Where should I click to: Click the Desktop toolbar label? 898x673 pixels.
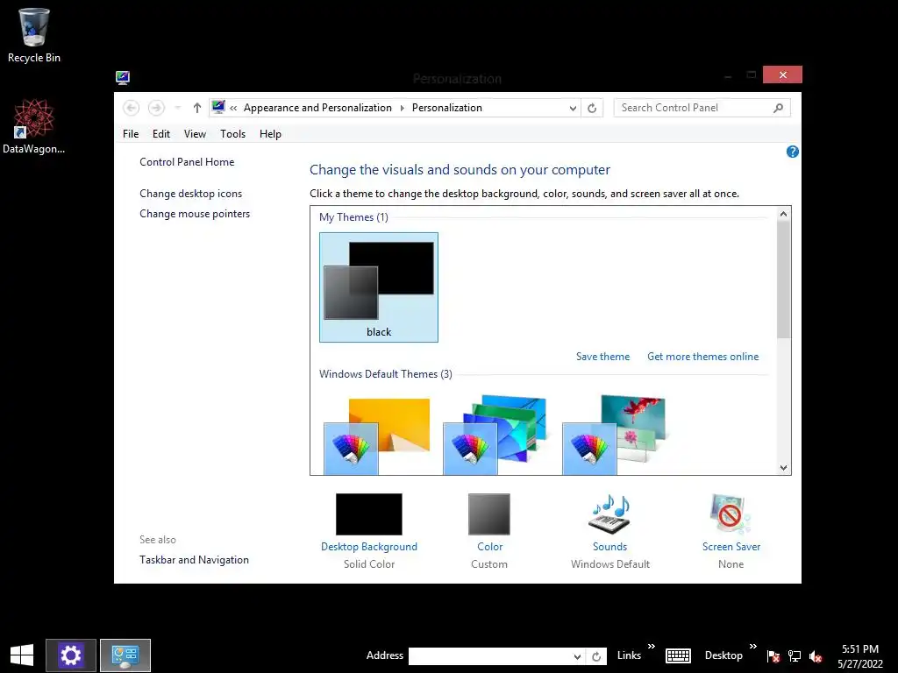pyautogui.click(x=723, y=655)
